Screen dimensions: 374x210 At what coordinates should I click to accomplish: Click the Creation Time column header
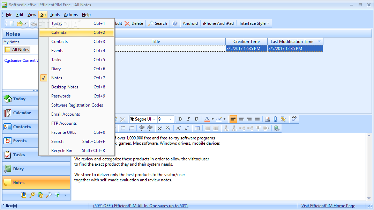(x=246, y=42)
